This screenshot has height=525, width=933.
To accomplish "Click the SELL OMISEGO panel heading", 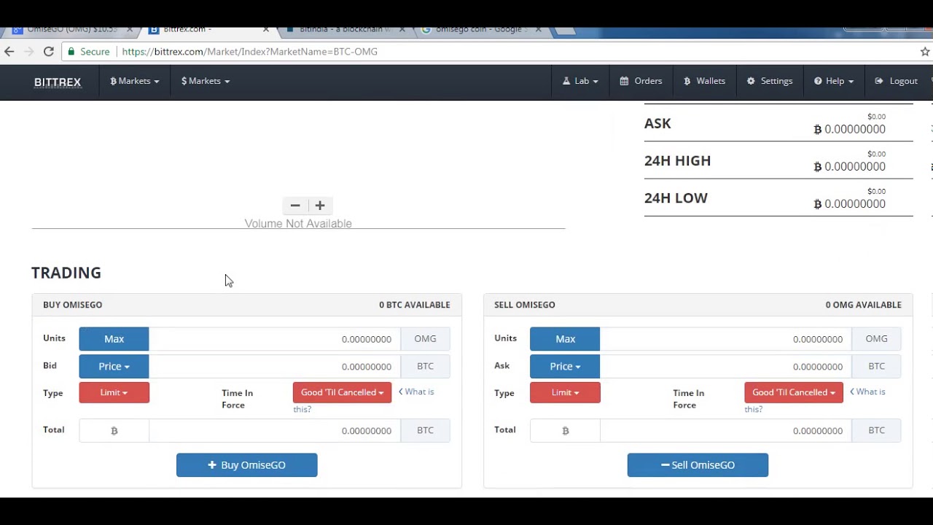I will click(525, 305).
